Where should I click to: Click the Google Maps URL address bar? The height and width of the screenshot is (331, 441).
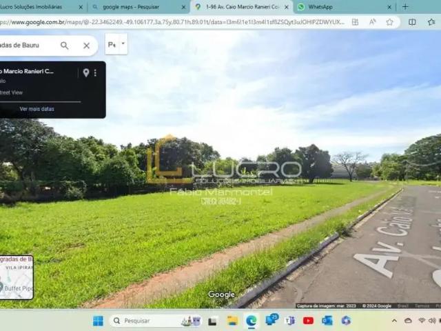pos(172,22)
